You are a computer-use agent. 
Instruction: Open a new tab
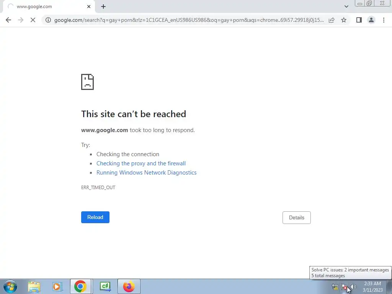pyautogui.click(x=103, y=7)
